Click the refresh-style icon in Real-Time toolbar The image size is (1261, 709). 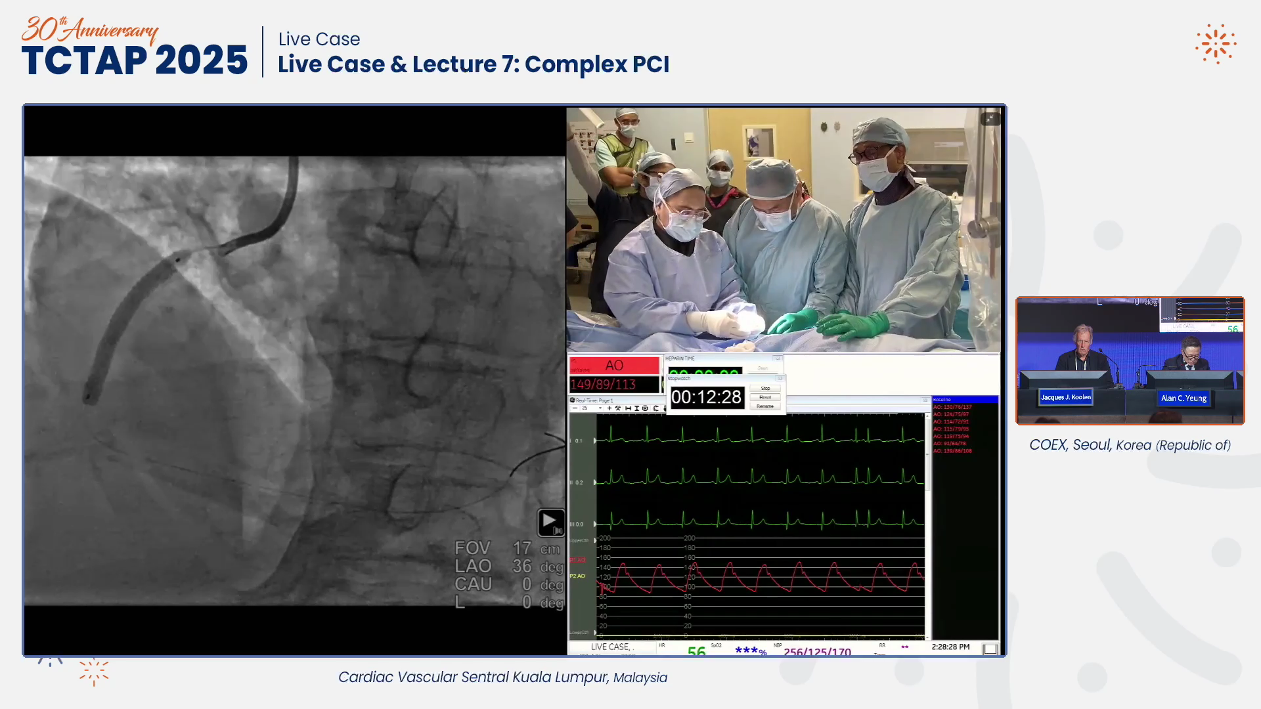655,408
